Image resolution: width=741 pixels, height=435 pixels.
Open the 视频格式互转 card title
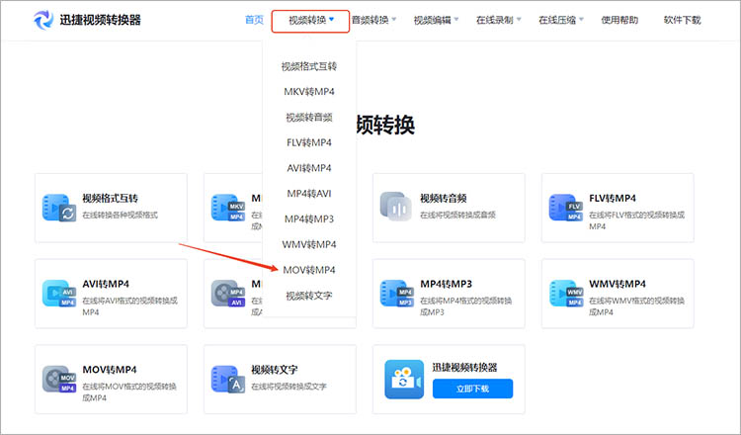point(110,198)
